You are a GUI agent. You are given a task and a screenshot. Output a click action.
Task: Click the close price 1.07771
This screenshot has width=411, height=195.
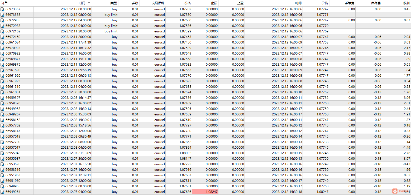click(322, 15)
